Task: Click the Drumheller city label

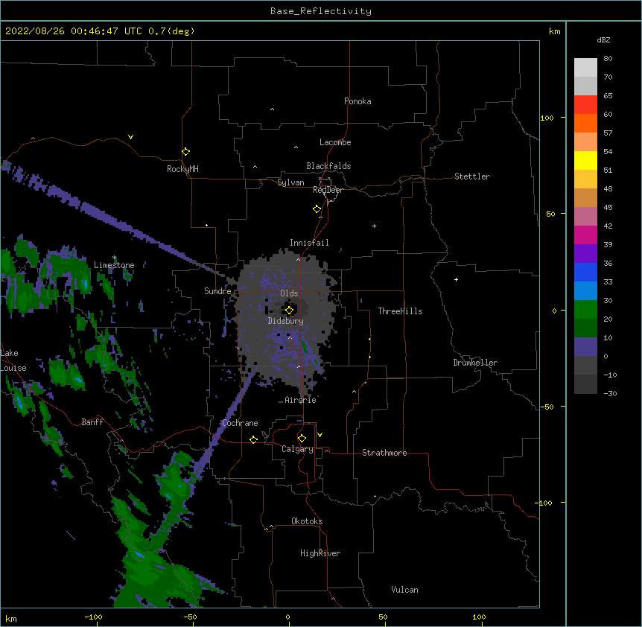Action: (x=475, y=363)
